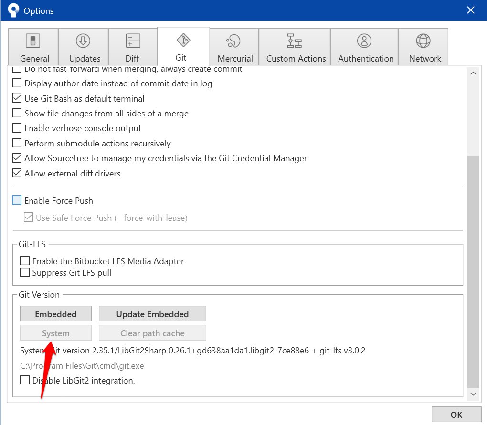Enable Force Push option
487x425 pixels.
pyautogui.click(x=17, y=200)
